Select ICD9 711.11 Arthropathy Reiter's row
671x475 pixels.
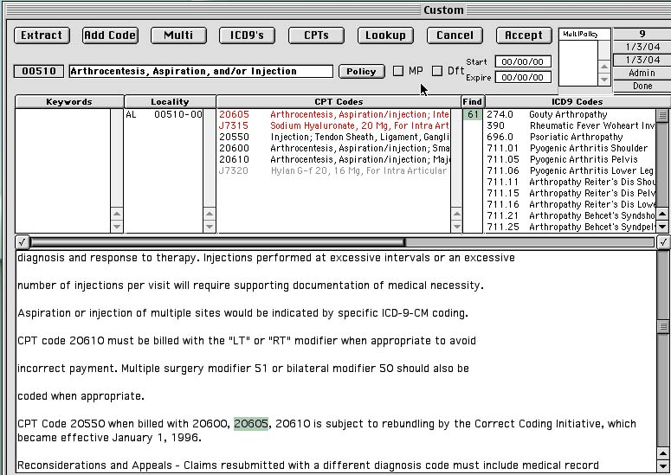[x=571, y=183]
